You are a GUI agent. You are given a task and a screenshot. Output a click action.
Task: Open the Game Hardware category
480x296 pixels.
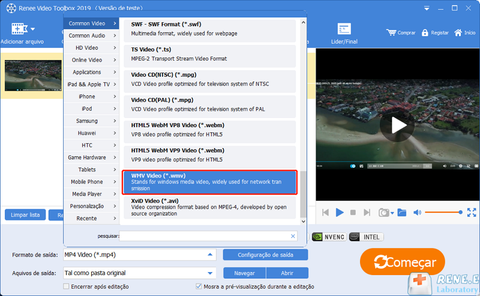(91, 158)
